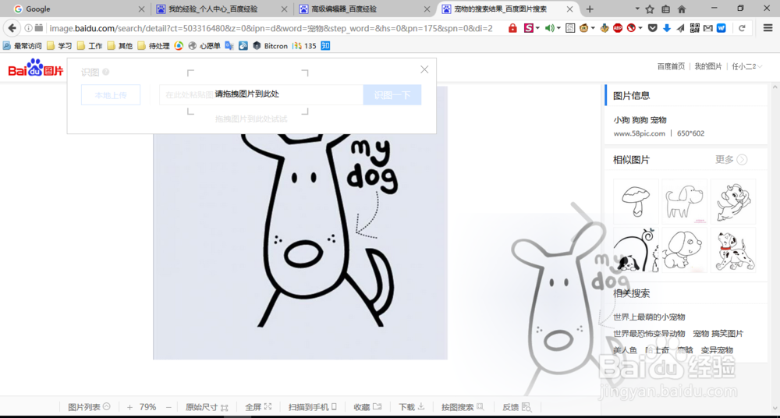Expand 图片列表 in bottom toolbar

[89, 407]
